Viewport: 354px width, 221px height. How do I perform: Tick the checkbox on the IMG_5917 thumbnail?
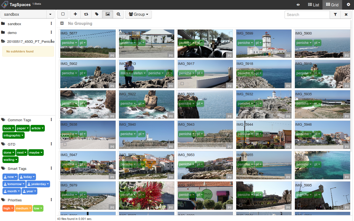pos(182,83)
